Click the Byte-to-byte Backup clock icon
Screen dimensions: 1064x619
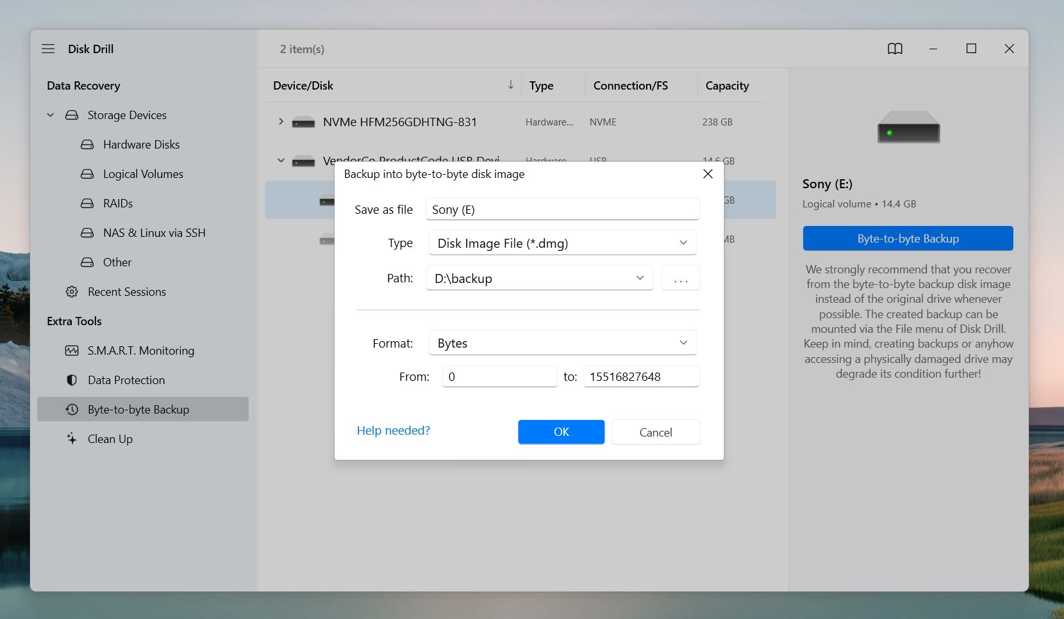click(72, 410)
